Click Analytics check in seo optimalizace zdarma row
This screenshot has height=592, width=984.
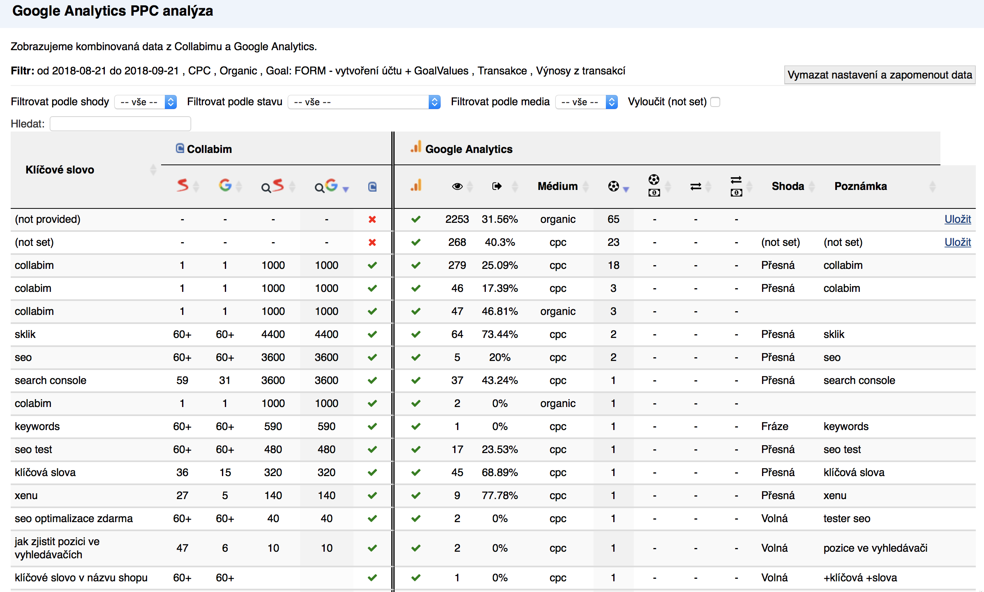[416, 519]
